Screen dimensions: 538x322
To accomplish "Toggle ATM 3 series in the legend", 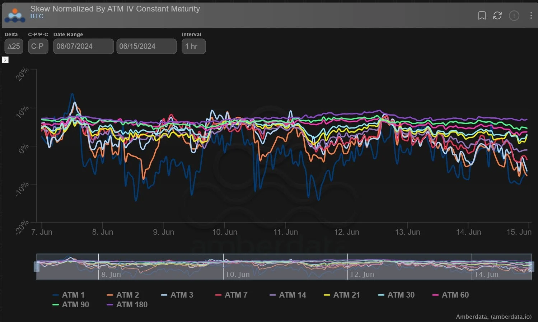I will pos(177,295).
